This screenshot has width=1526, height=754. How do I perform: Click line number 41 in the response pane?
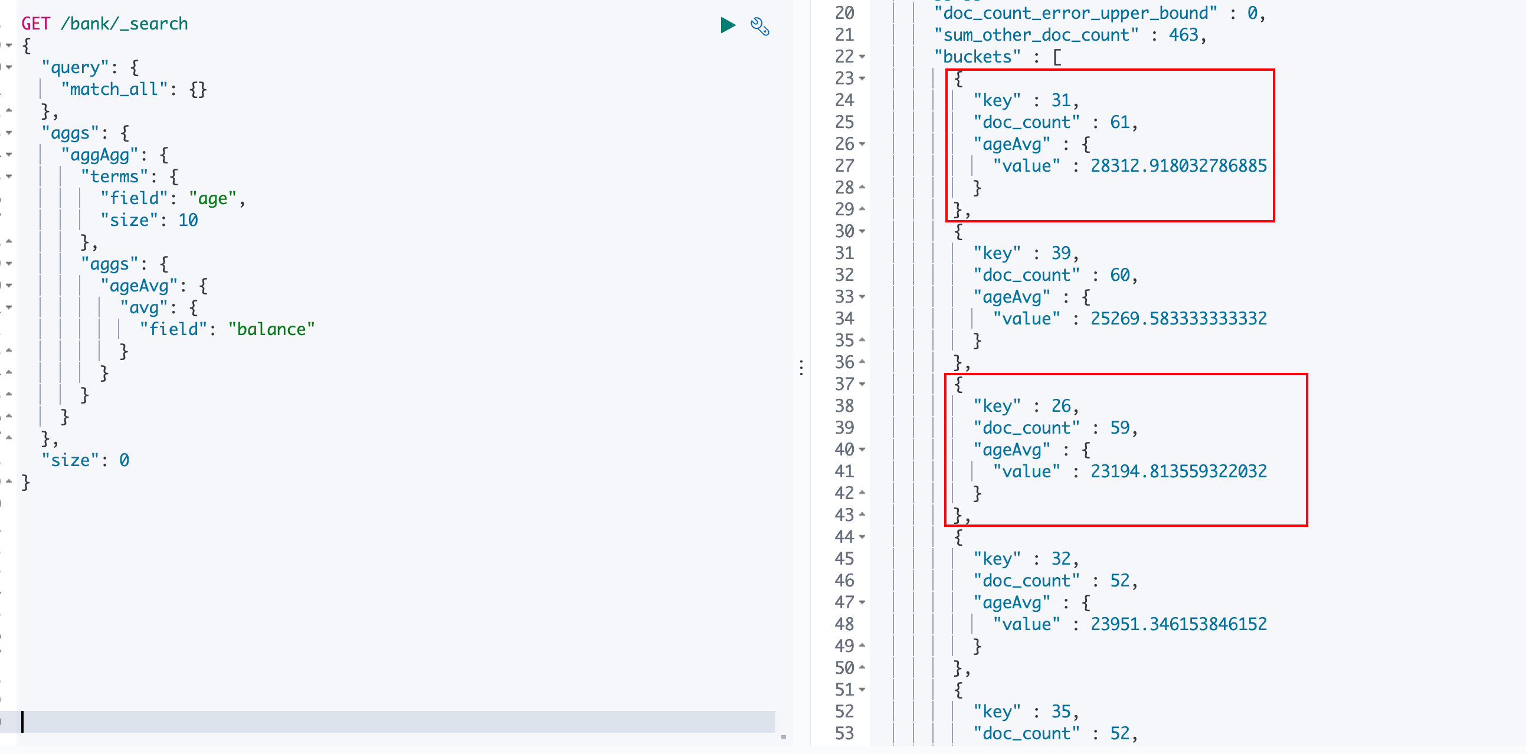click(846, 471)
